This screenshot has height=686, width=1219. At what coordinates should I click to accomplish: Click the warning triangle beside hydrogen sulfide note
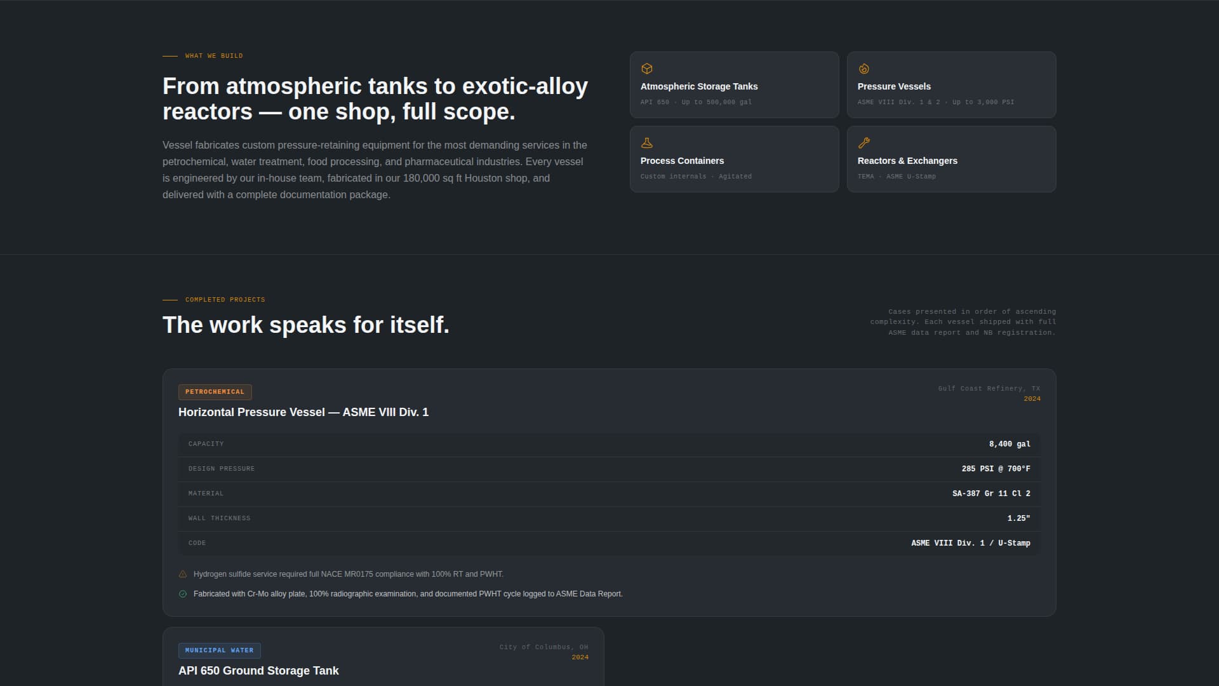pyautogui.click(x=183, y=574)
